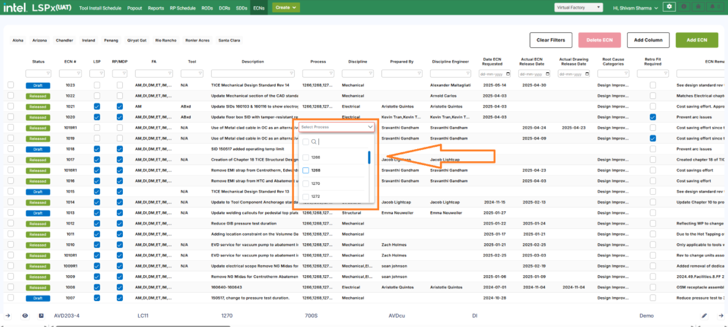Tick the 1270 checkbox in process list
This screenshot has height=327, width=728.
coord(306,184)
